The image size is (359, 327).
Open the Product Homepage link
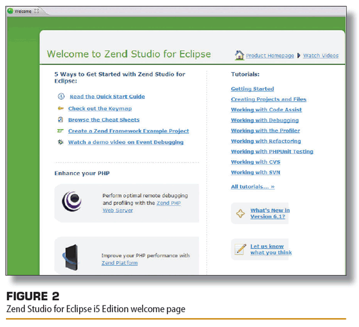point(270,56)
